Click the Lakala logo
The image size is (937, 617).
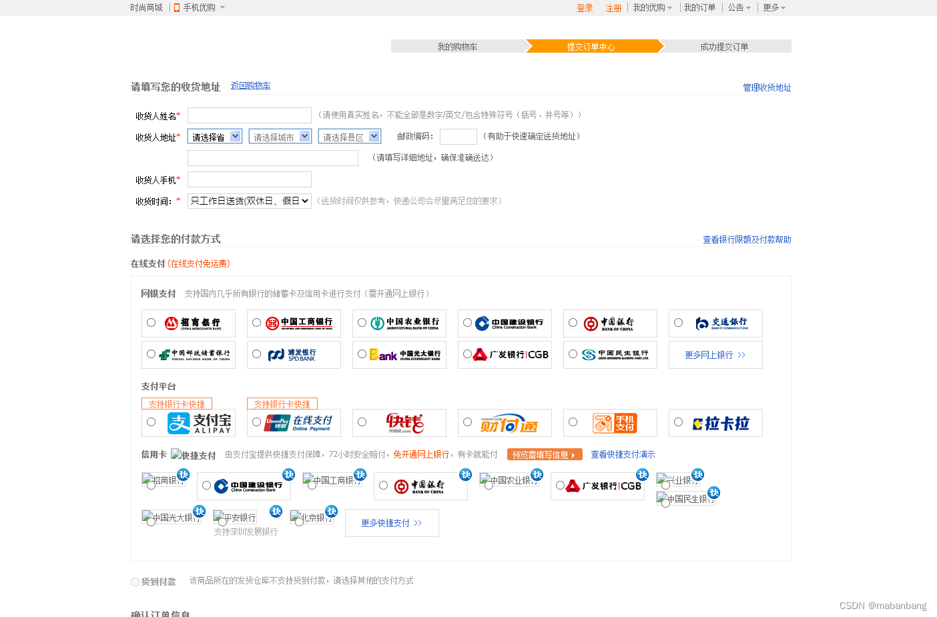721,424
